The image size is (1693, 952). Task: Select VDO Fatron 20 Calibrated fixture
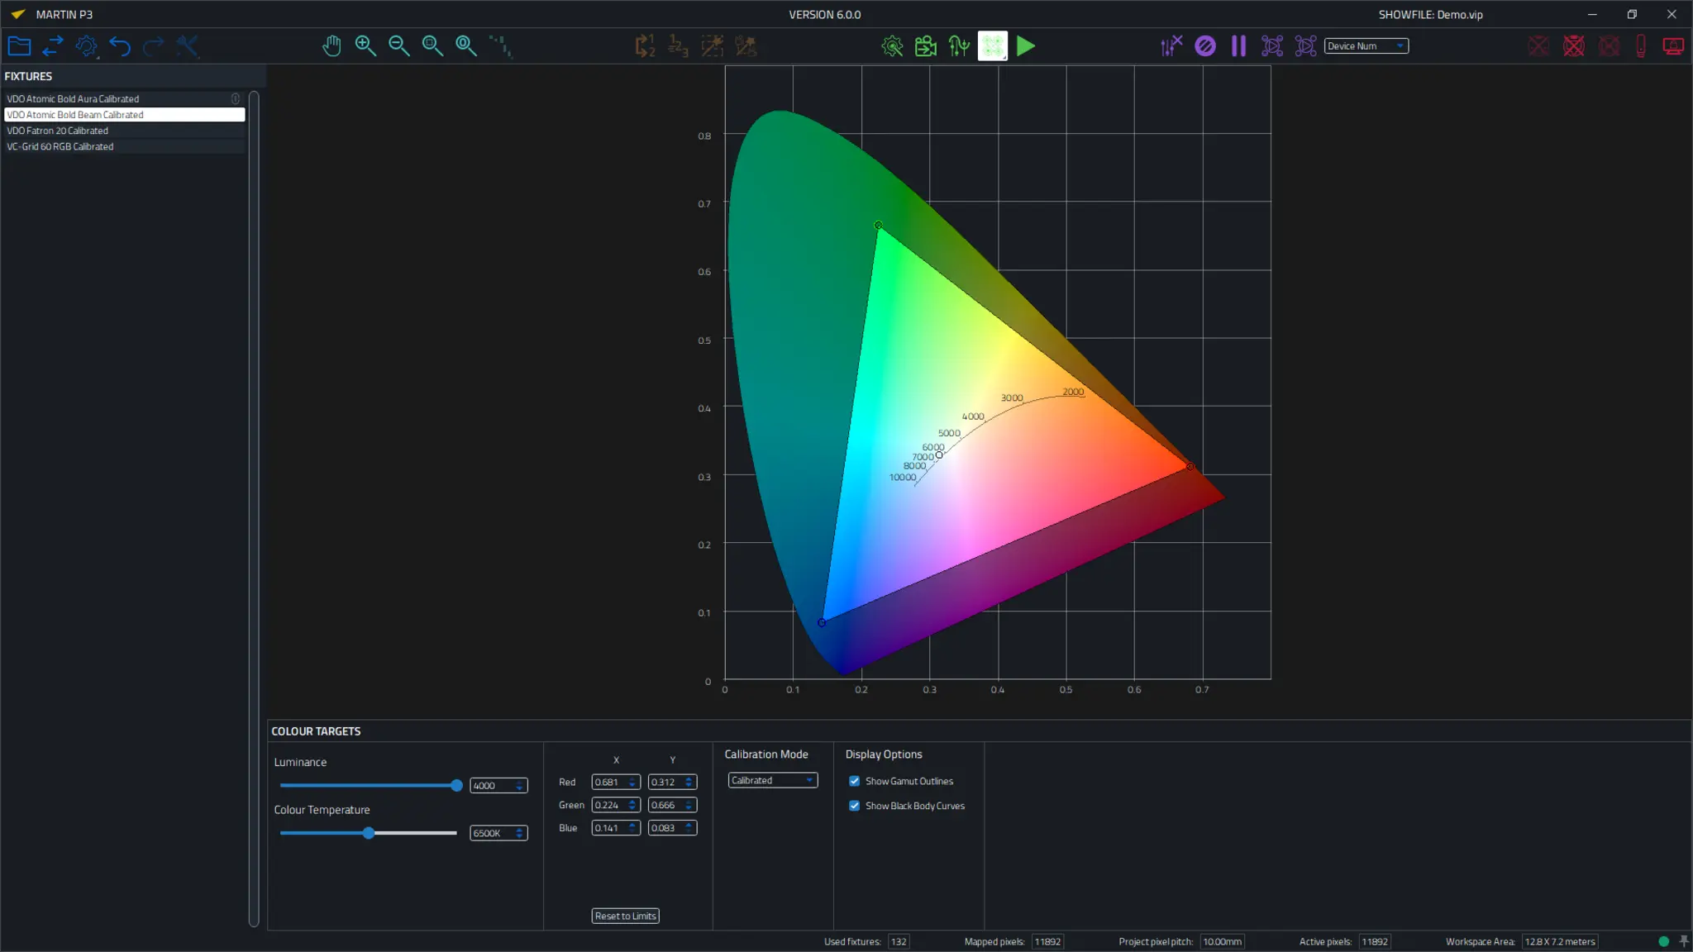click(58, 131)
